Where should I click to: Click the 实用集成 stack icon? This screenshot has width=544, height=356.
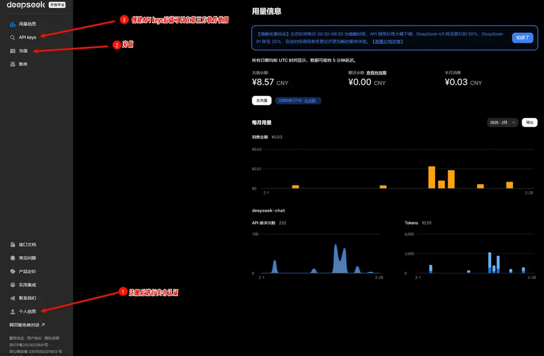[13, 285]
